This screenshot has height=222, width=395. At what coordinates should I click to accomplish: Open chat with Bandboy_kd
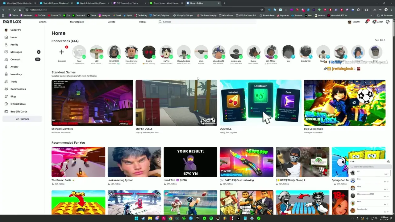tap(370, 210)
